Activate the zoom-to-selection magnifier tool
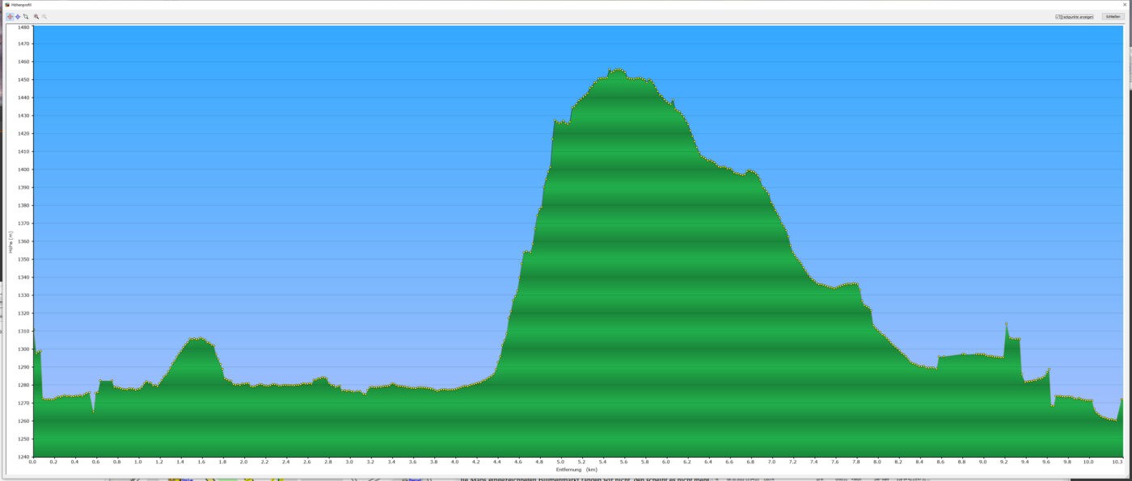1132x481 pixels. point(26,16)
